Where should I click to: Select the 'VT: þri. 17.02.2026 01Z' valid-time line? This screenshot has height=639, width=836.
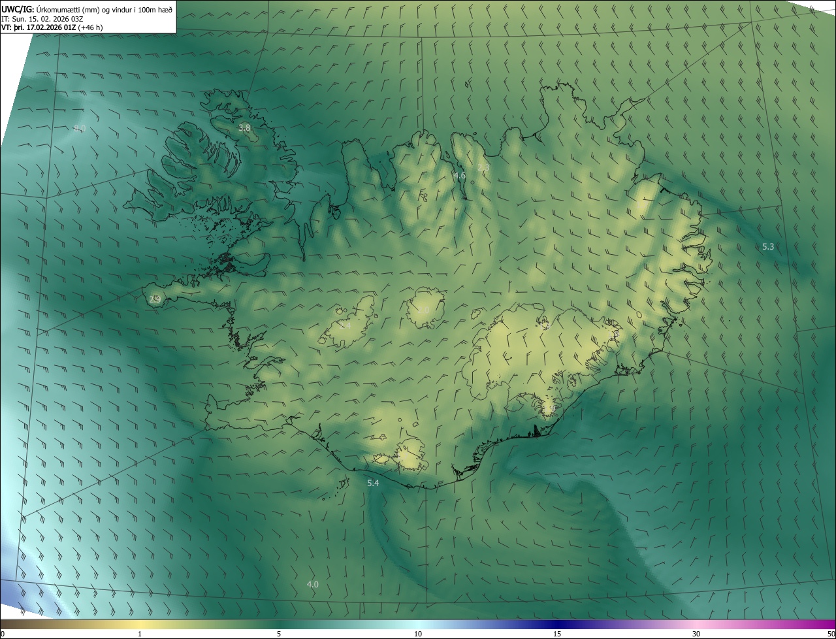(x=39, y=27)
